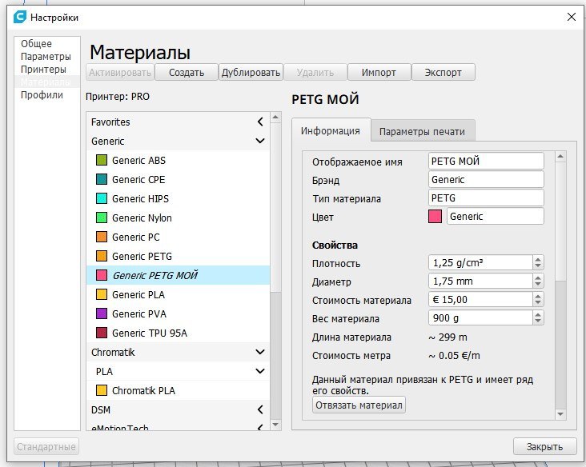
Task: Decrease the Диаметр value with down arrow
Action: (x=538, y=285)
